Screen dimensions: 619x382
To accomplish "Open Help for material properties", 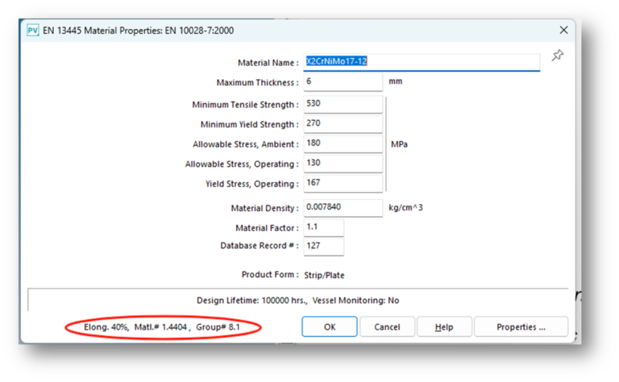I will [x=443, y=327].
